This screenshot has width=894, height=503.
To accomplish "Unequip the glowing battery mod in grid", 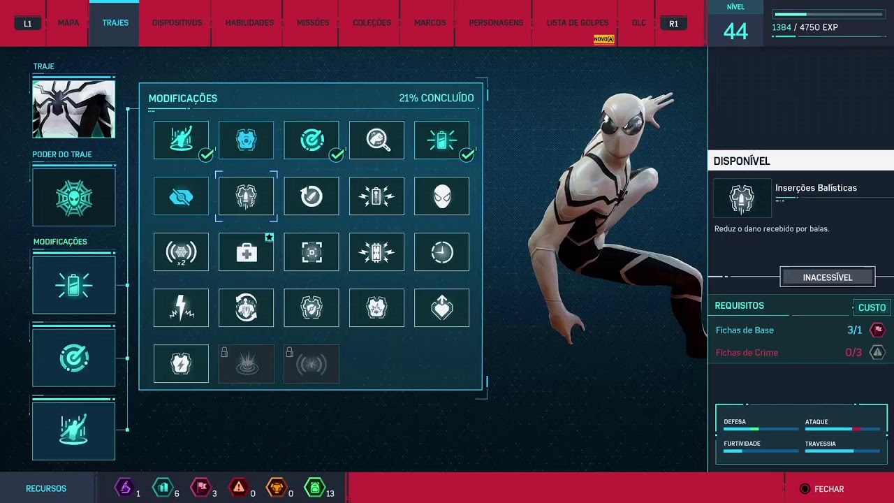I will [441, 140].
